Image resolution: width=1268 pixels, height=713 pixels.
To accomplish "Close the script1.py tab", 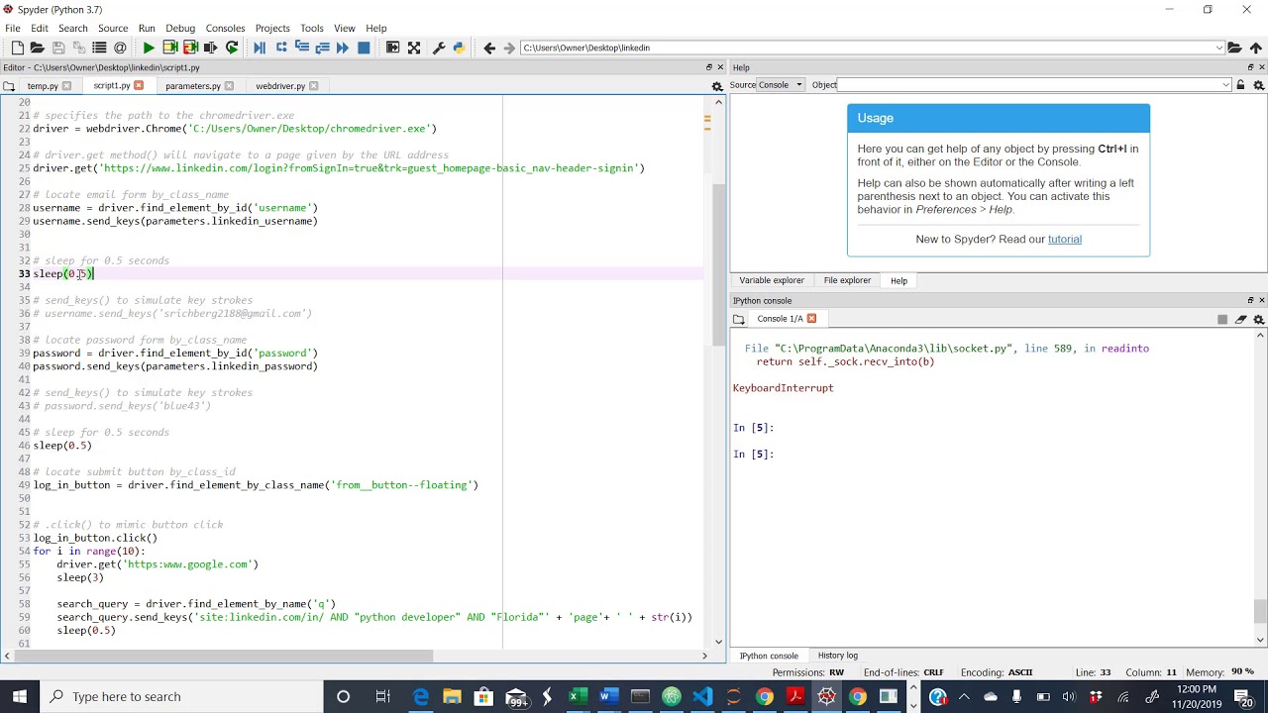I will pos(139,86).
